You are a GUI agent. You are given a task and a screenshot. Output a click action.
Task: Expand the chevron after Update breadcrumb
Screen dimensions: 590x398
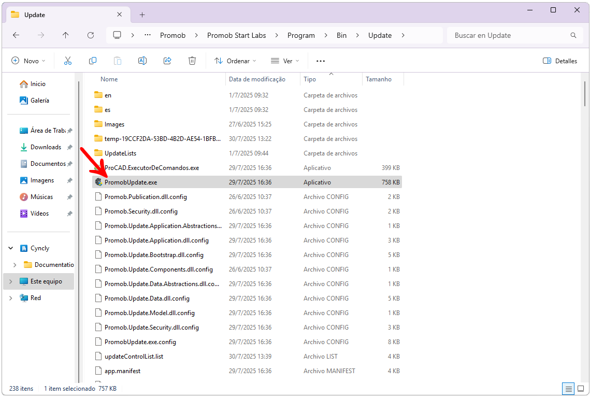[x=403, y=35]
